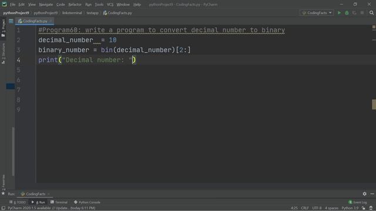
Task: Open the Help menu
Action: tap(137, 5)
